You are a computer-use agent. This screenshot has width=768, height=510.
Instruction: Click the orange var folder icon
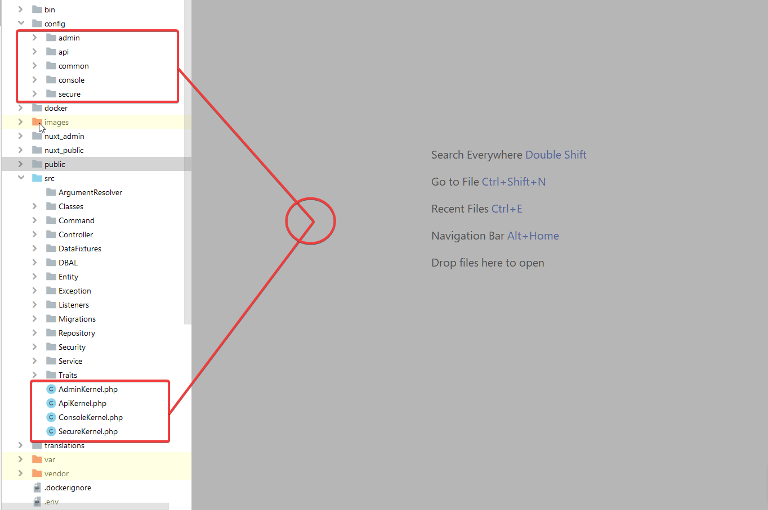point(37,459)
